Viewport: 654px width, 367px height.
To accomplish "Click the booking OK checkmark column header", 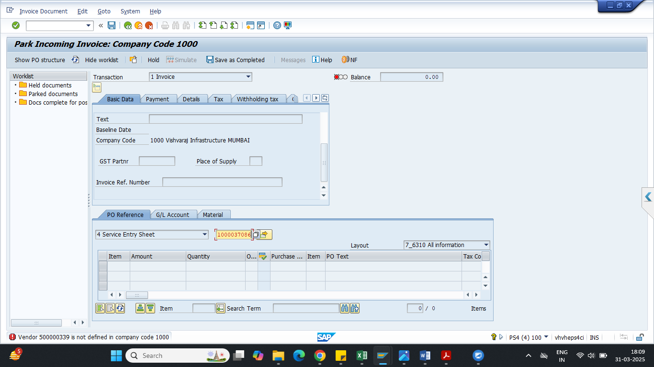I will 263,256.
